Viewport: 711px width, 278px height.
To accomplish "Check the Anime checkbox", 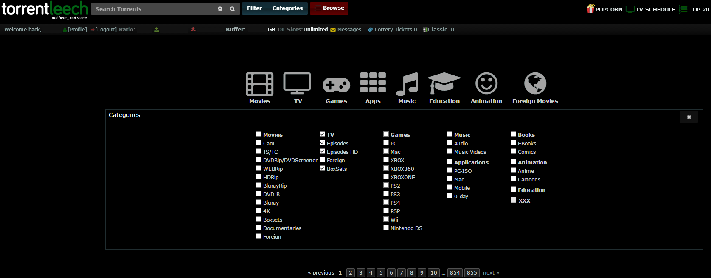I will (513, 170).
